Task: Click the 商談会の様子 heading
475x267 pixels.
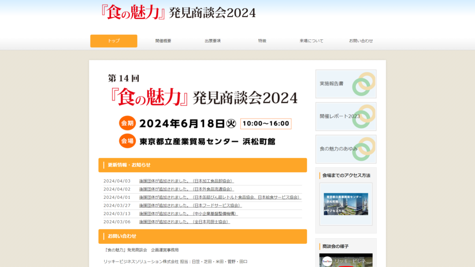Action: (x=335, y=247)
